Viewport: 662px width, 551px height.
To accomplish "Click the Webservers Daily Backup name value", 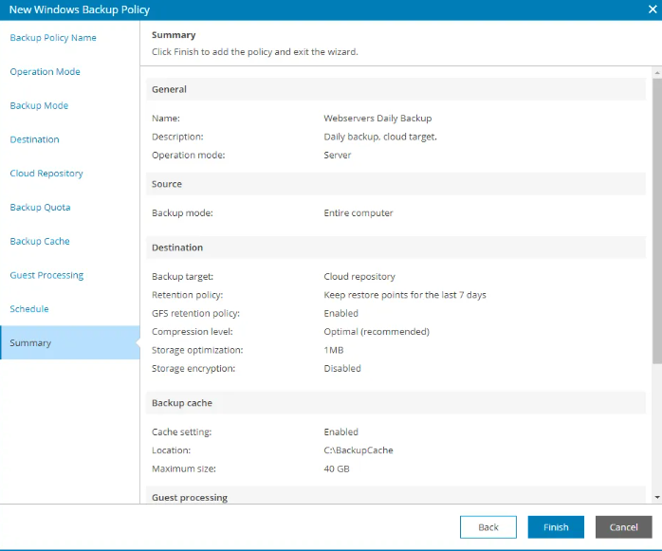I will coord(377,119).
